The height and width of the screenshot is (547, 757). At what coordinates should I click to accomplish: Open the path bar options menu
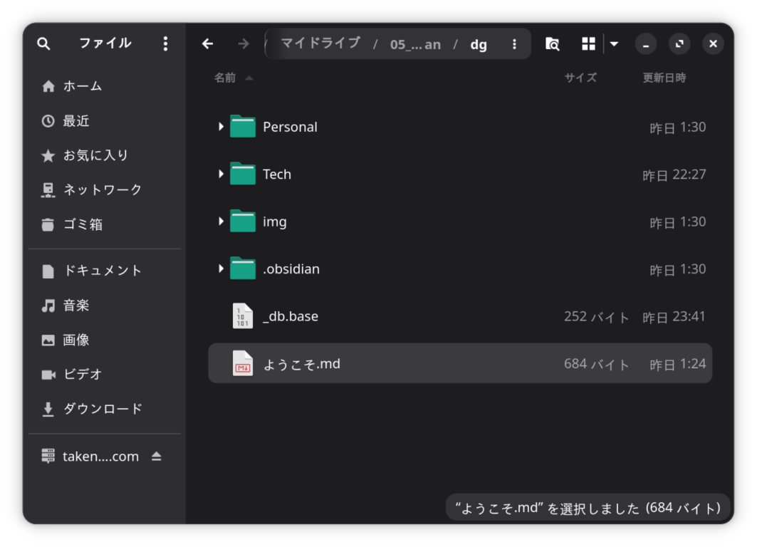pyautogui.click(x=514, y=43)
